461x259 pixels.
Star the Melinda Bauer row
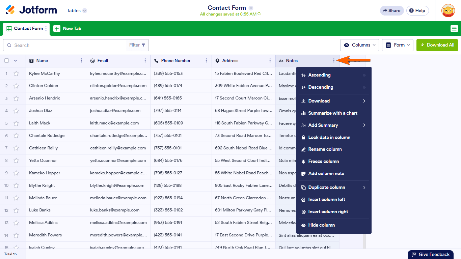[x=16, y=198]
